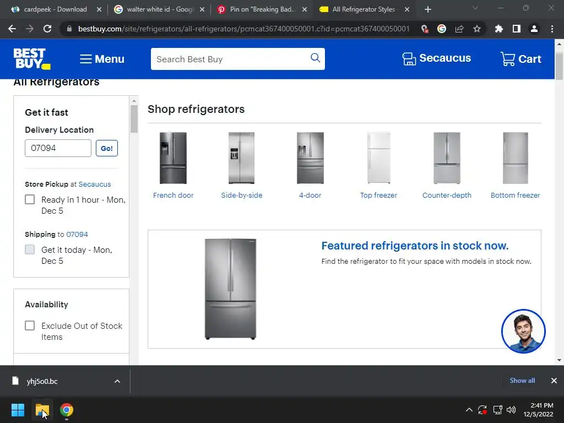Image resolution: width=564 pixels, height=423 pixels.
Task: Open the Secaucus store selector
Action: point(436,58)
